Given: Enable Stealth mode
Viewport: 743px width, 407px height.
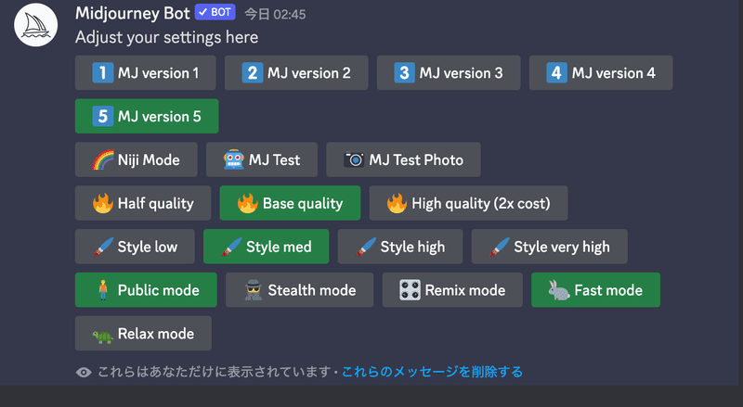Looking at the screenshot, I should (x=299, y=289).
